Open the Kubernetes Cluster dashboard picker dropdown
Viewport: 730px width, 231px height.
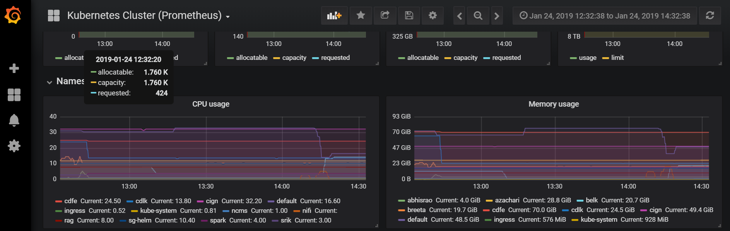tap(148, 15)
